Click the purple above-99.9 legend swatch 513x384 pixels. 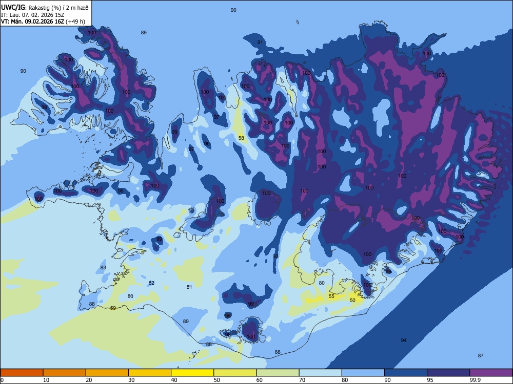click(491, 373)
